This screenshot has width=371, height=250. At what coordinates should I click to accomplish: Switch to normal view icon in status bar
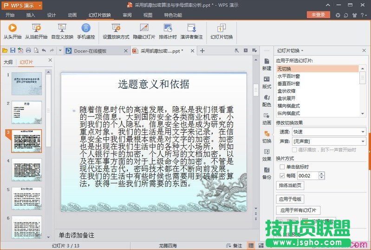pyautogui.click(x=251, y=245)
